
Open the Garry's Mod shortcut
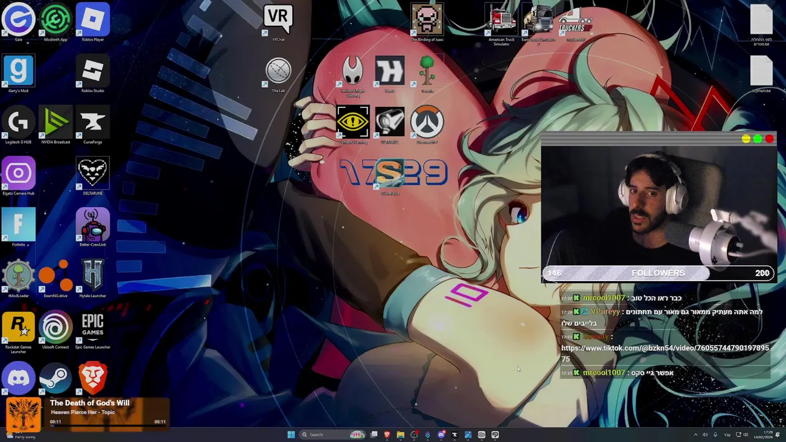(x=18, y=74)
